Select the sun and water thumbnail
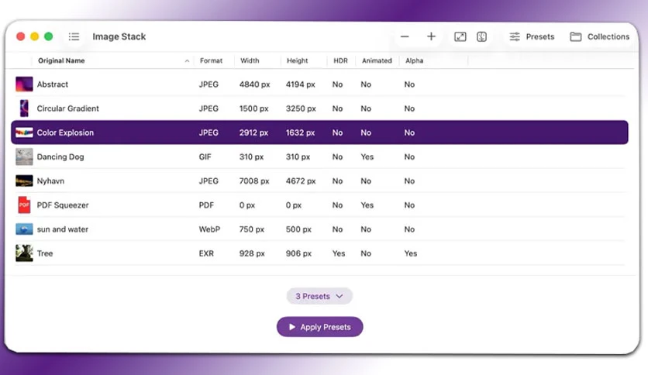The height and width of the screenshot is (375, 648). pos(24,229)
